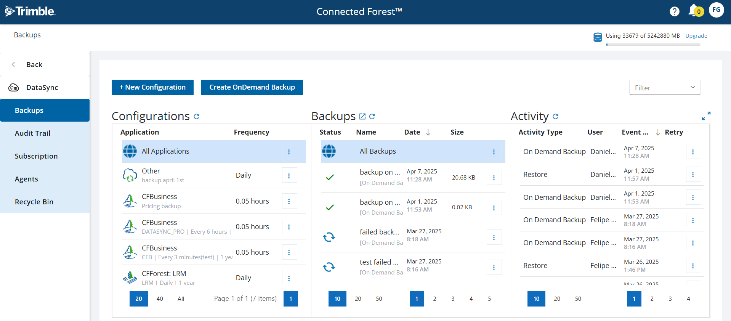Open FG user avatar menu
The height and width of the screenshot is (321, 731).
(x=716, y=10)
